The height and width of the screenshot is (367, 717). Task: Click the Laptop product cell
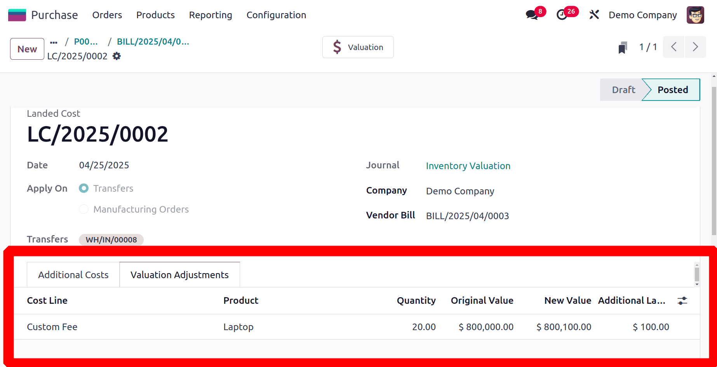(238, 327)
